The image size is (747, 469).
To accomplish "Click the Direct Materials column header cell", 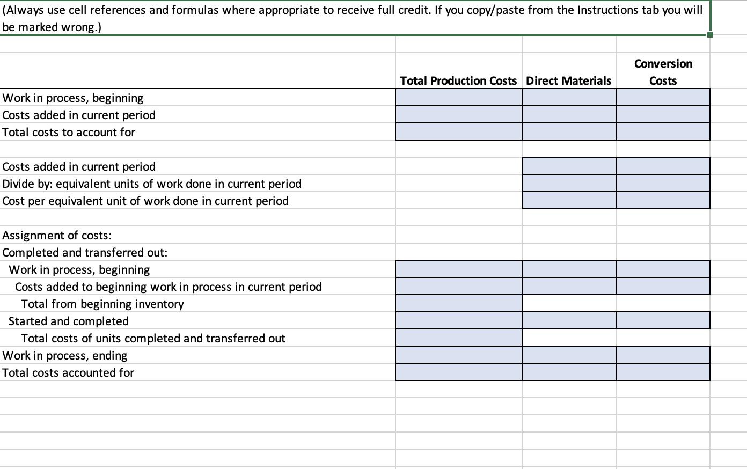I will (568, 80).
